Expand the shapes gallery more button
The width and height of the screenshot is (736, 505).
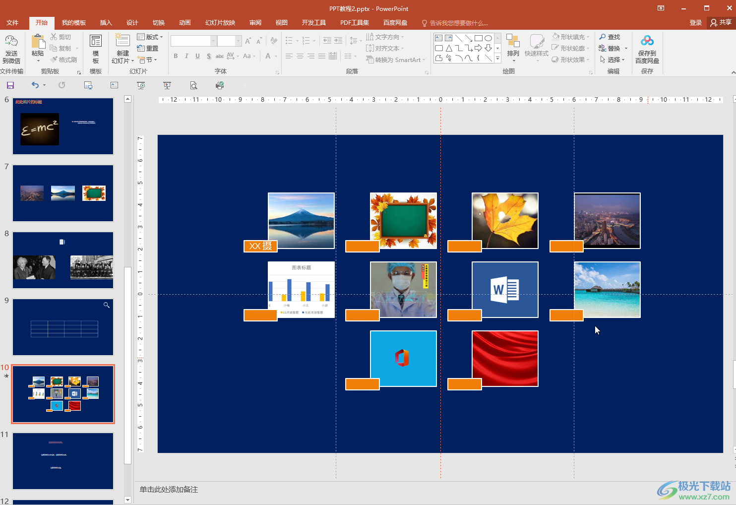(x=498, y=59)
